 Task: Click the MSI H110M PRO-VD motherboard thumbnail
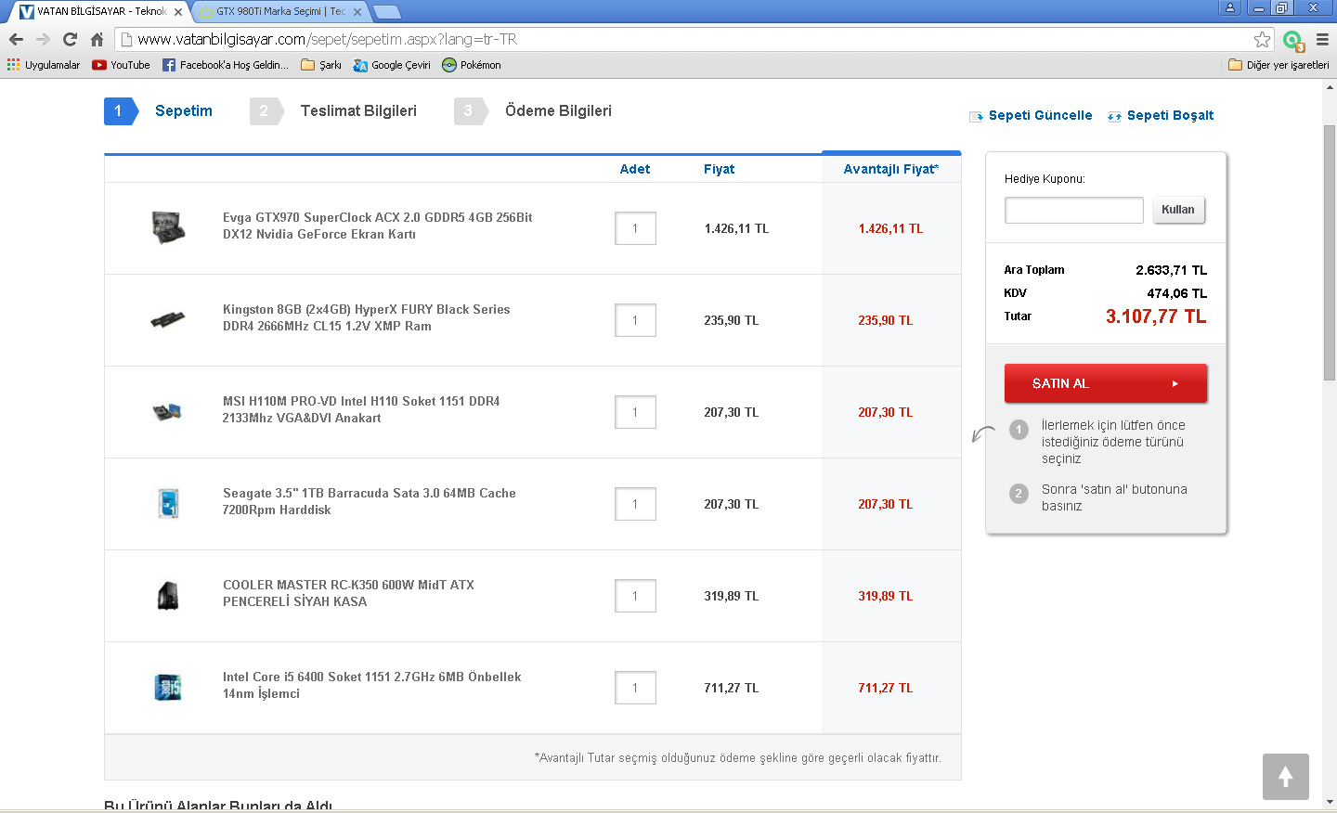[168, 411]
